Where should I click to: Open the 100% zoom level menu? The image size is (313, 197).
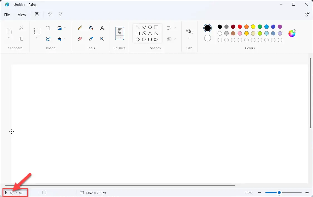248,193
